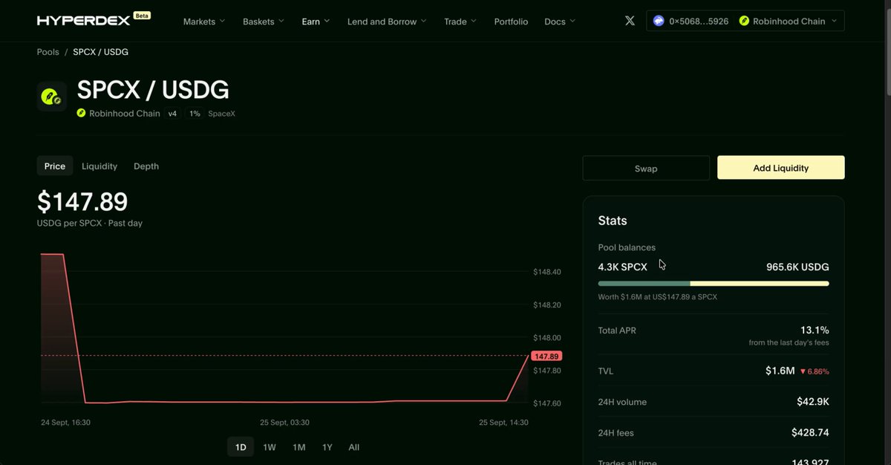
Task: Open the connected wallet 0x5068...5926
Action: coord(692,21)
